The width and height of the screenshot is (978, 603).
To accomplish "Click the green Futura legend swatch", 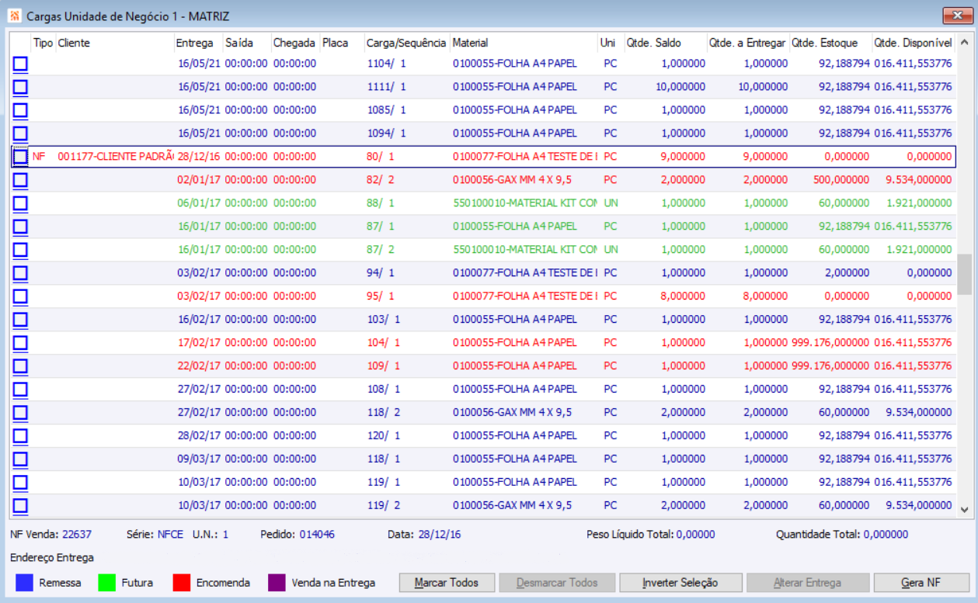I will (x=107, y=583).
